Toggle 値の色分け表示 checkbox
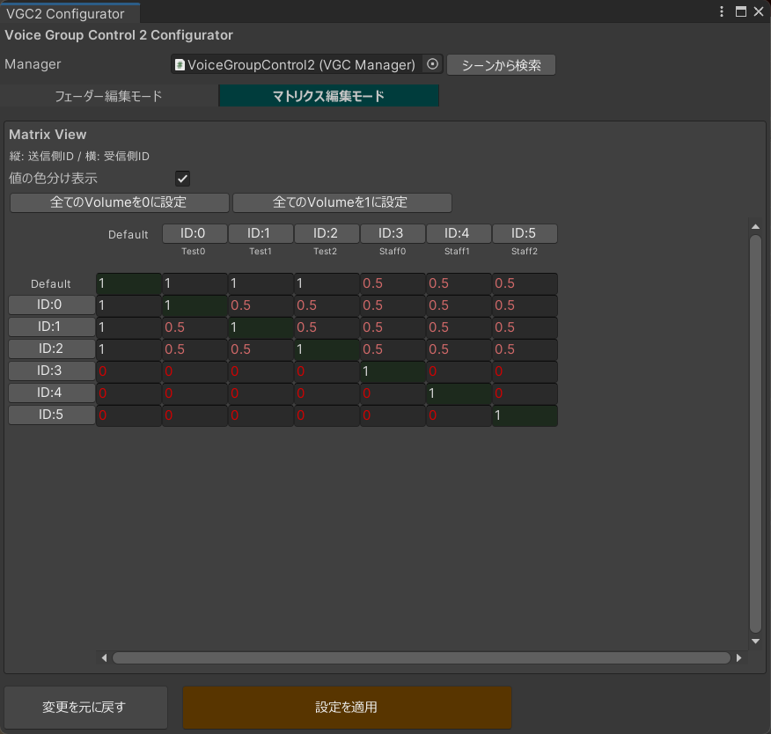Viewport: 771px width, 734px height. 182,179
